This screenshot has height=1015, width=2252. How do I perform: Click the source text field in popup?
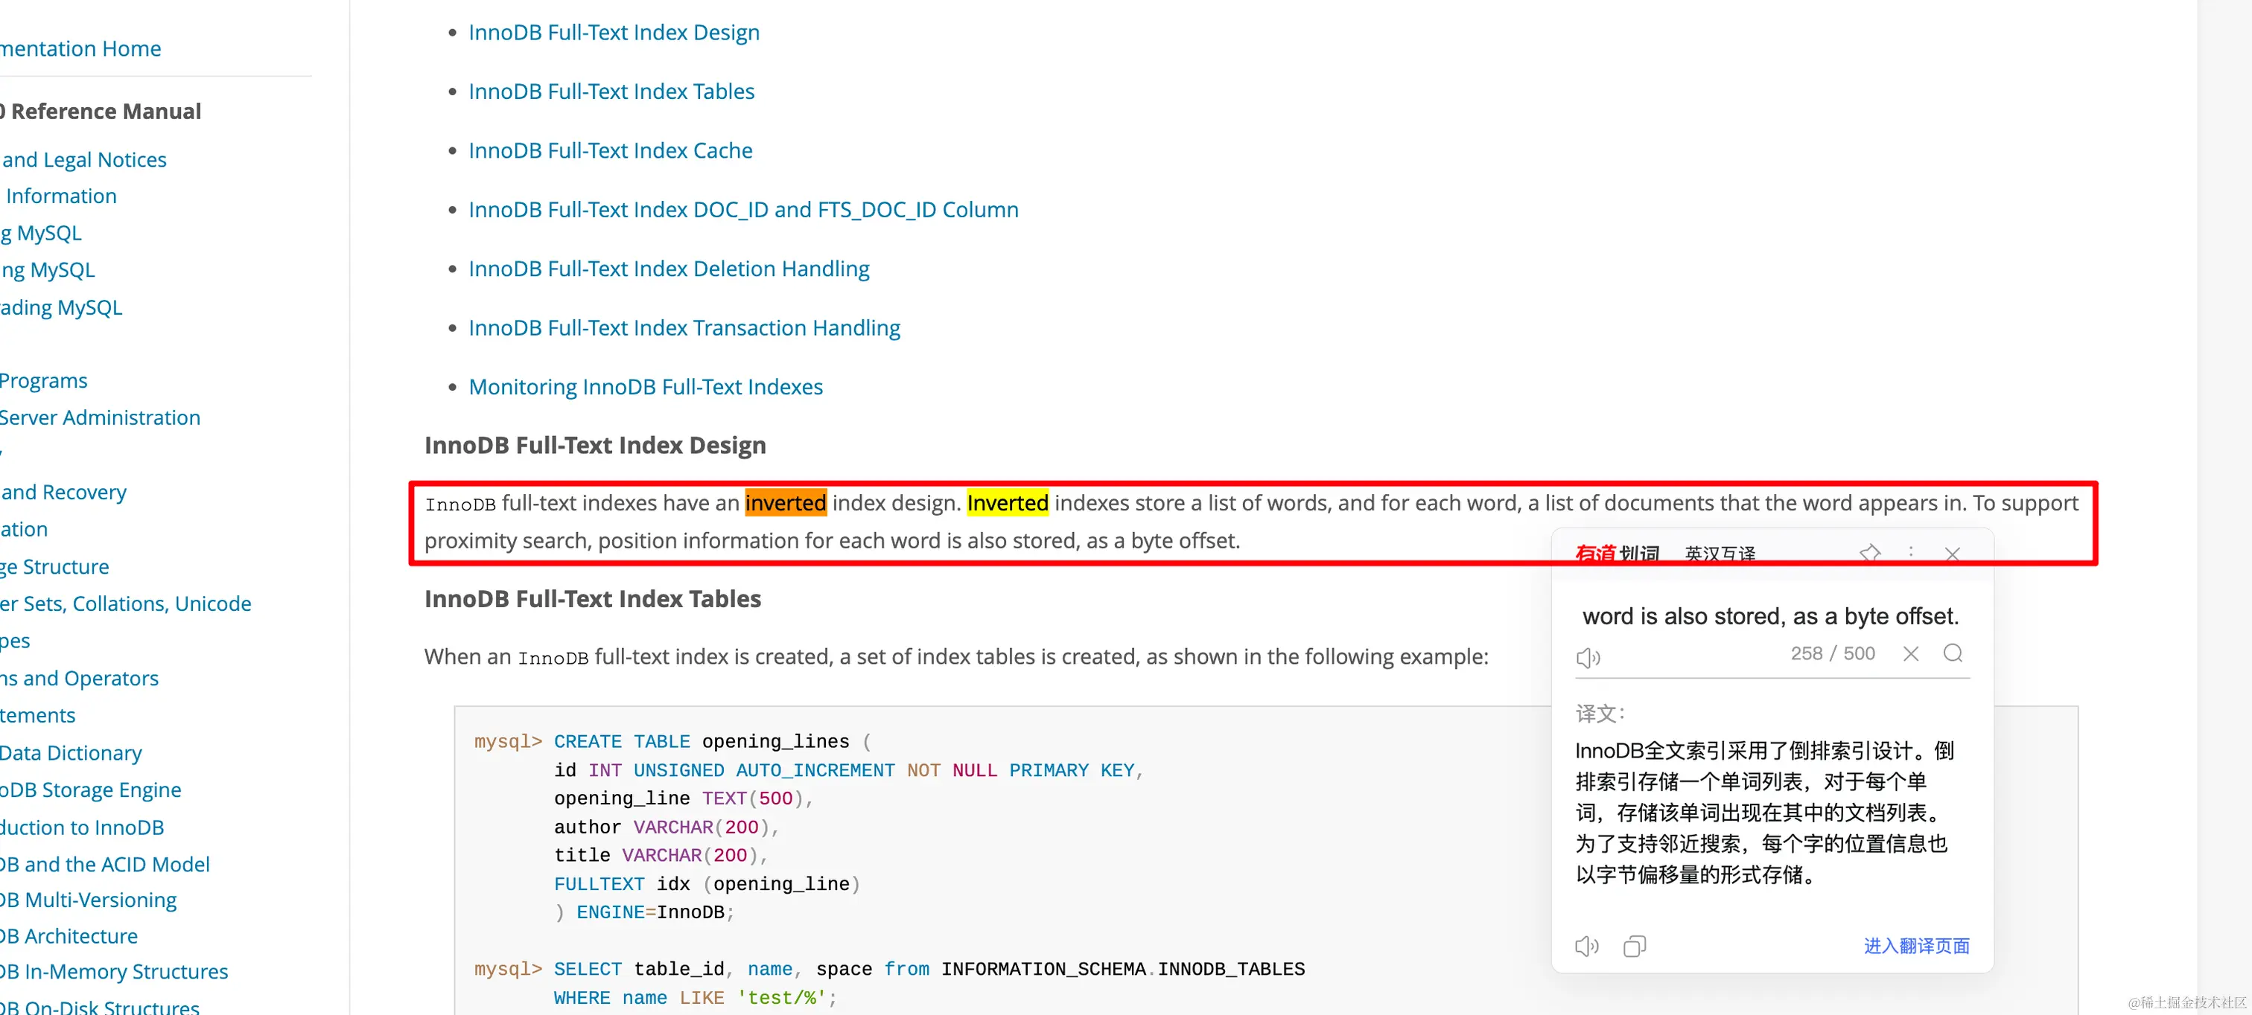coord(1770,617)
